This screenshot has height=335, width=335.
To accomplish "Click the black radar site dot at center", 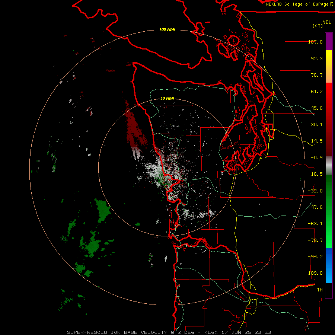I will pos(166,168).
